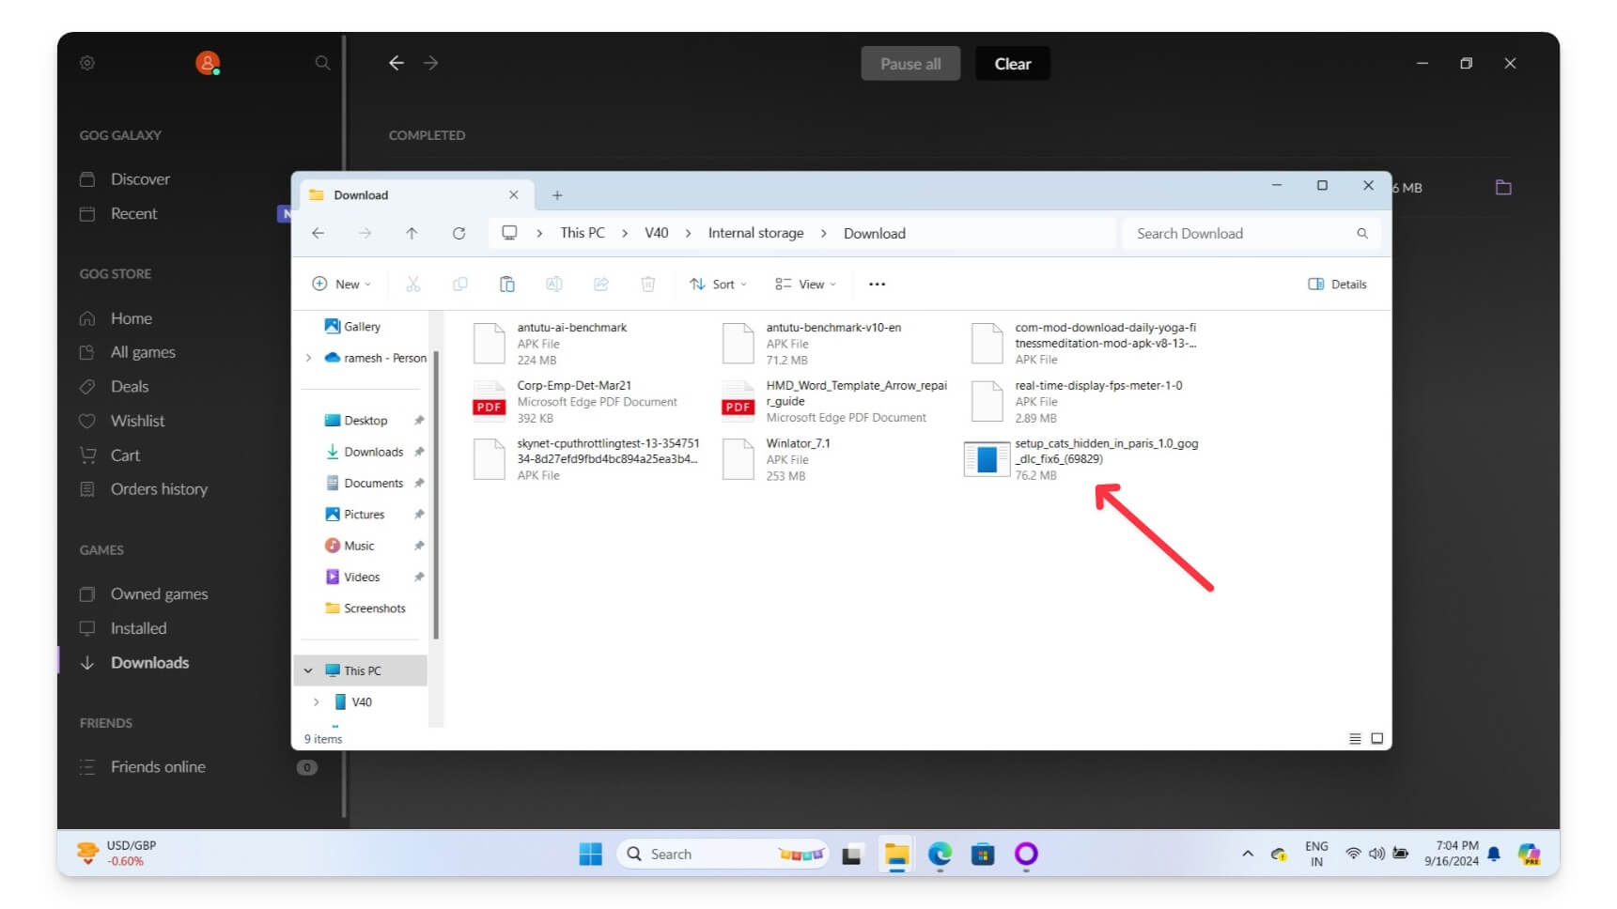Click the Clear button in GOG Galaxy
The height and width of the screenshot is (909, 1617).
click(1013, 63)
